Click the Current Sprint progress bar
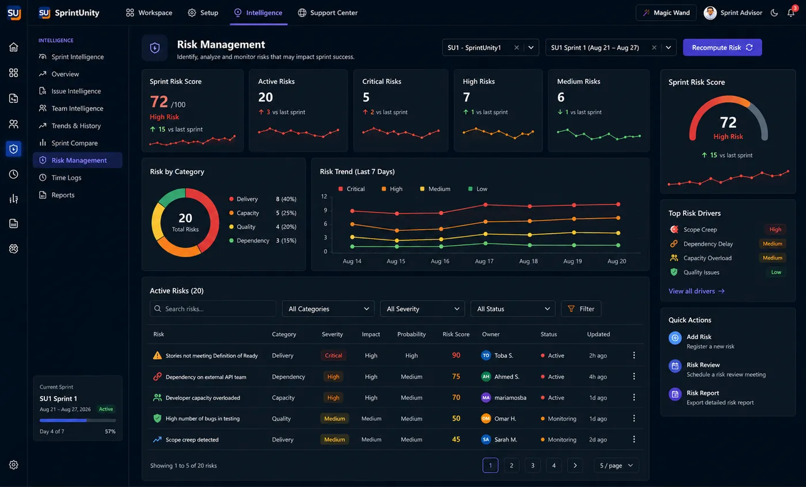The width and height of the screenshot is (806, 487). 77,420
